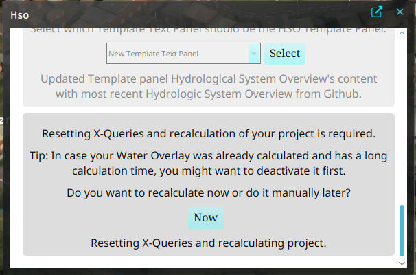Click the Hso window title

tap(19, 12)
